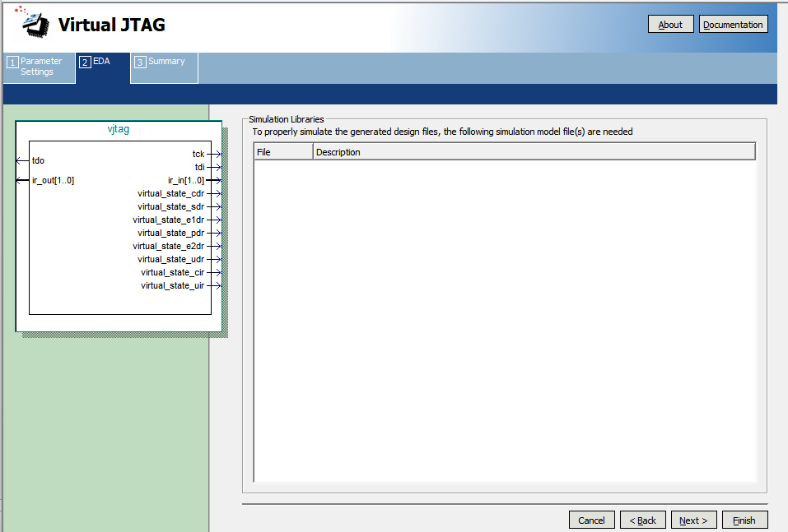Image resolution: width=788 pixels, height=532 pixels.
Task: Cancel the wizard
Action: 591,520
